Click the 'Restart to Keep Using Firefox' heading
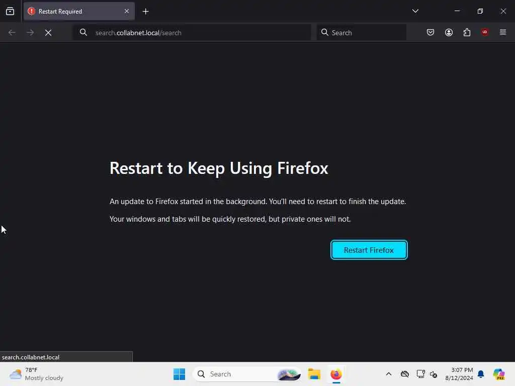The height and width of the screenshot is (386, 515). [x=219, y=168]
